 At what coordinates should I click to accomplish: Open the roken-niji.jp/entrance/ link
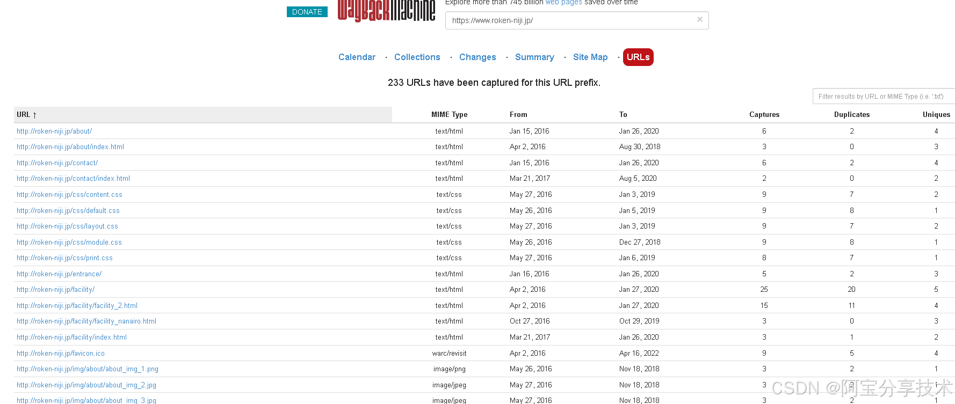coord(59,274)
